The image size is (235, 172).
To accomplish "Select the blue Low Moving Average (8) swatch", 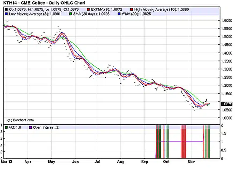I will click(7, 13).
